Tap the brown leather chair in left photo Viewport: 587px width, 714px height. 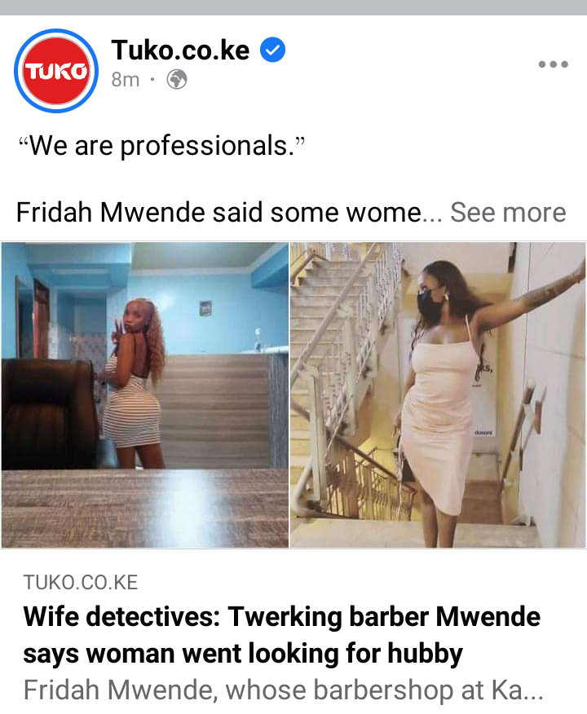(49, 414)
